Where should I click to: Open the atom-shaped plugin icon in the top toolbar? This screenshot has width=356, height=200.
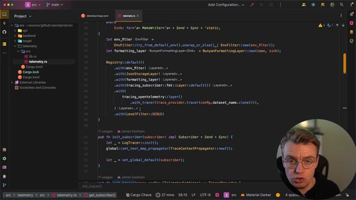click(x=332, y=4)
